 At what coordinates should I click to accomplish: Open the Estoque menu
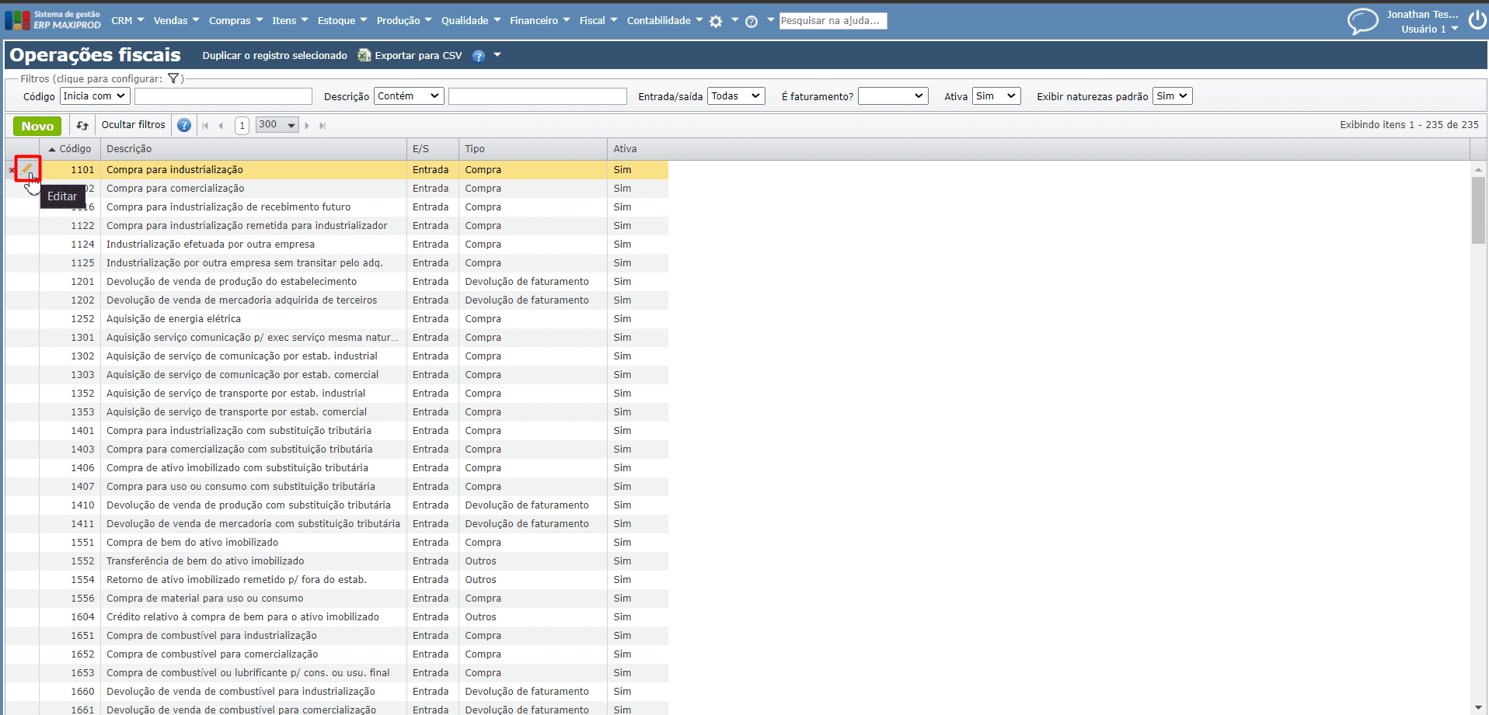point(342,20)
